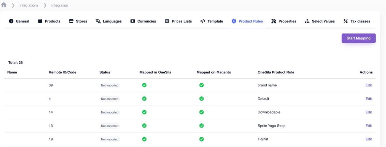Switch to the Products tab
386x147 pixels.
(x=49, y=21)
